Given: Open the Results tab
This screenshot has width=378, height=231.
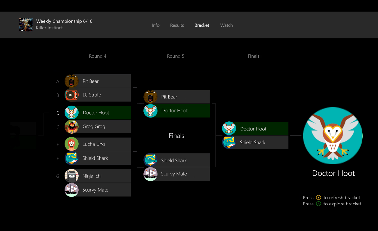Looking at the screenshot, I should pos(177,25).
